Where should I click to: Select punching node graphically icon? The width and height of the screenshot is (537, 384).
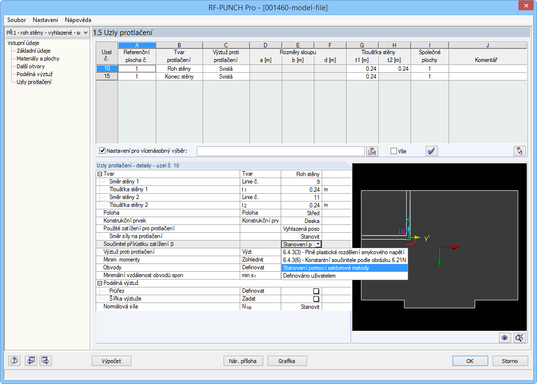[519, 151]
